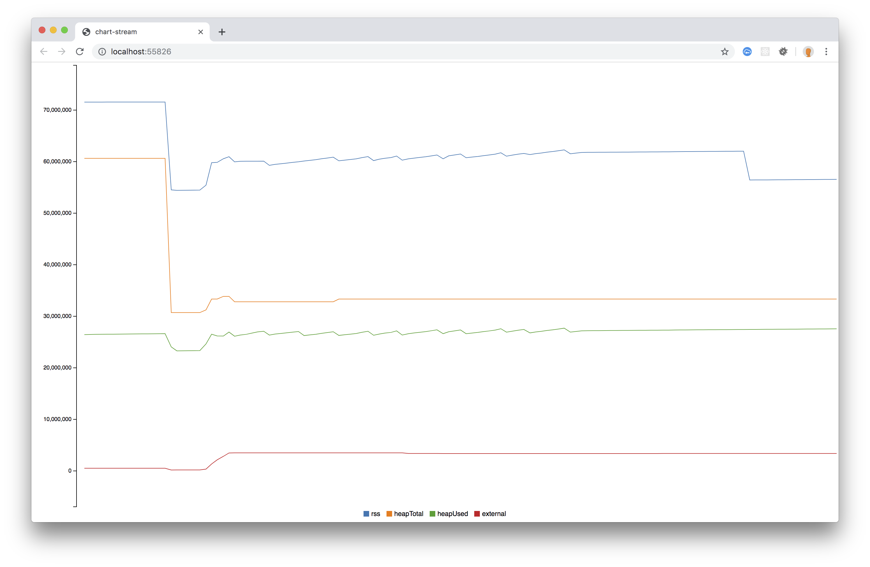
Task: Click the browser forward arrow
Action: [62, 52]
